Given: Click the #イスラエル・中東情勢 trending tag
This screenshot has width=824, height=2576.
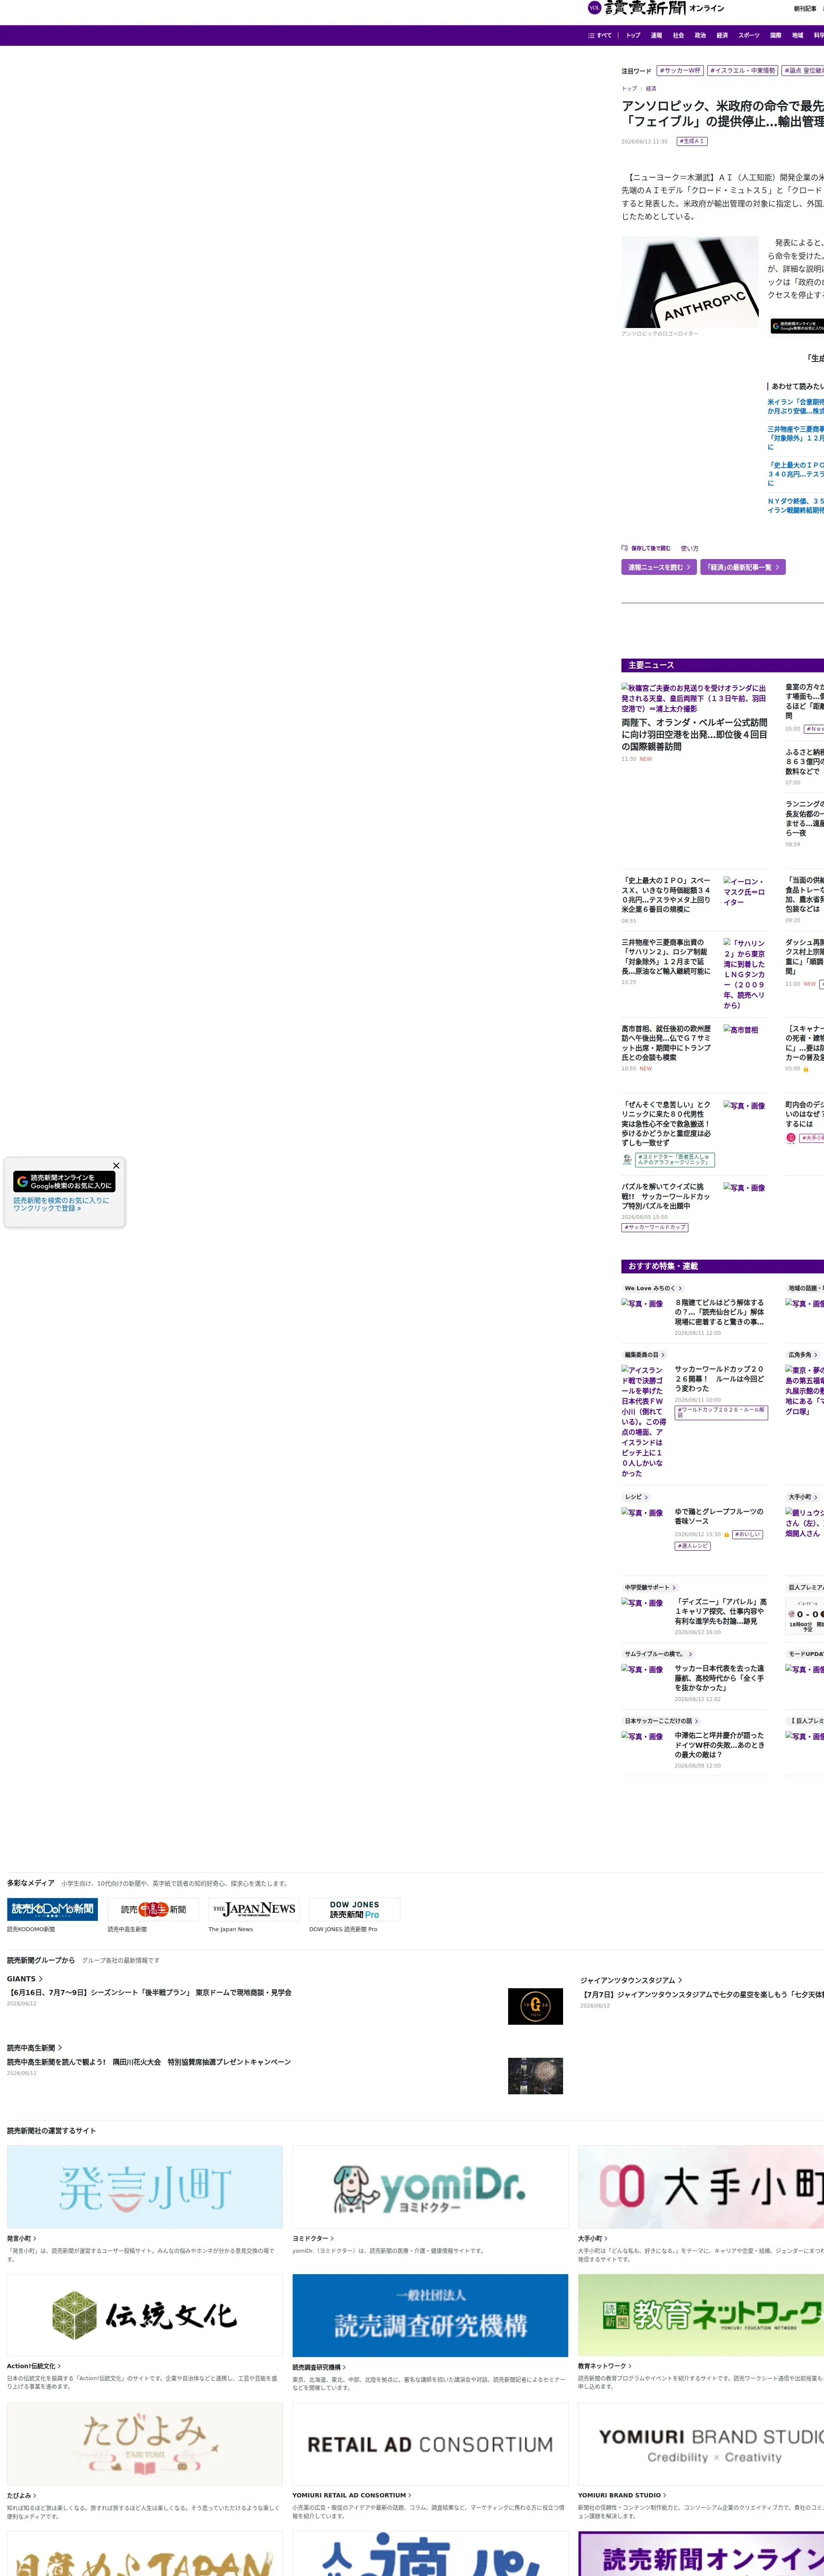Looking at the screenshot, I should click(x=743, y=71).
